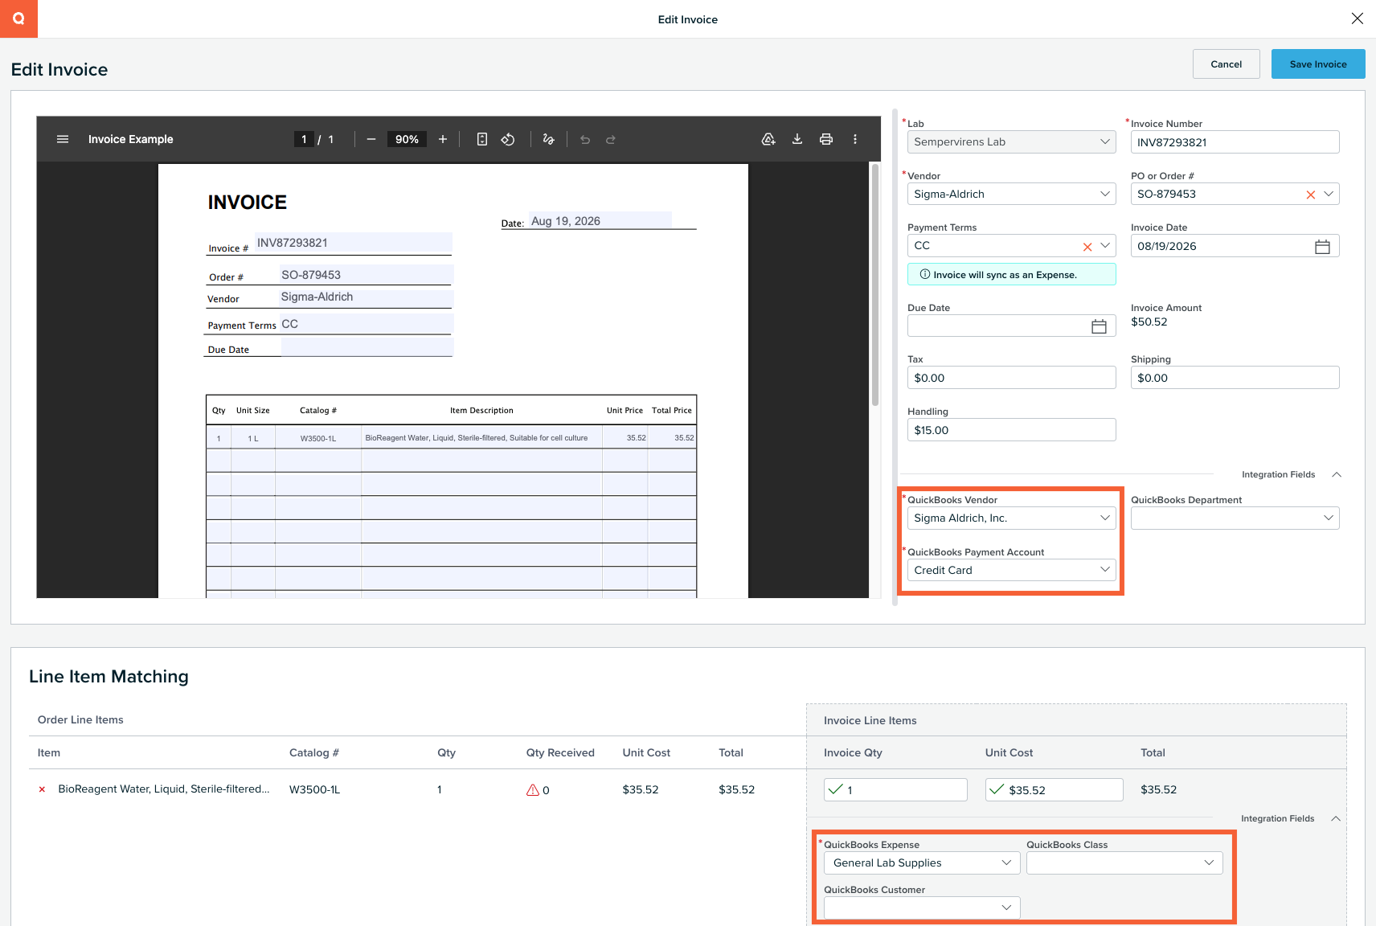Close the Edit Invoice dialog
1376x926 pixels.
(x=1358, y=18)
